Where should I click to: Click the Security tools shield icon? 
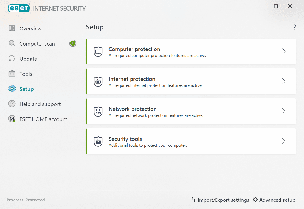98,141
